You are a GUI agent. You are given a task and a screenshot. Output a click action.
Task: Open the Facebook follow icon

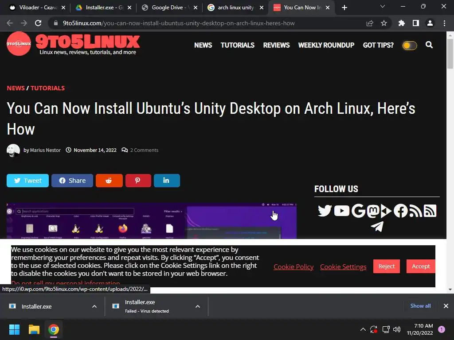tap(401, 211)
